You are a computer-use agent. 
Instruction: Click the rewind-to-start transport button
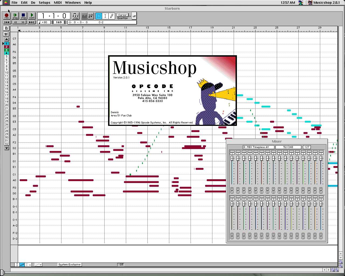click(x=7, y=22)
